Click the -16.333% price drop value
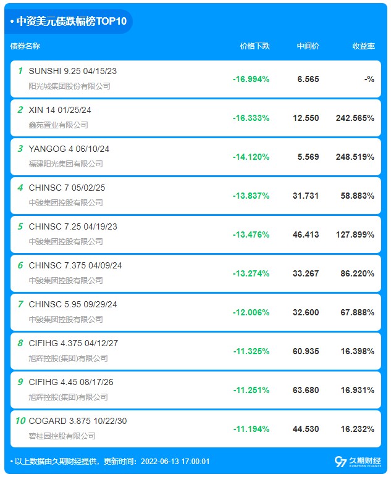 [x=251, y=118]
